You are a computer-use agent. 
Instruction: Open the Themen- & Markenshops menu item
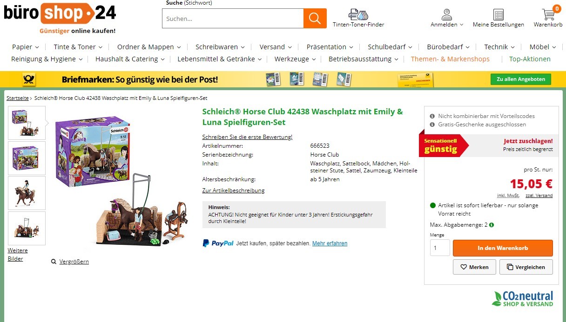[450, 59]
